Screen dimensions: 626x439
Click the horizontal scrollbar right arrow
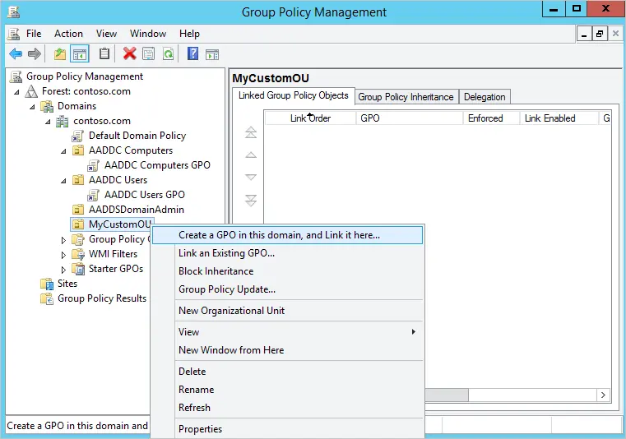point(603,395)
